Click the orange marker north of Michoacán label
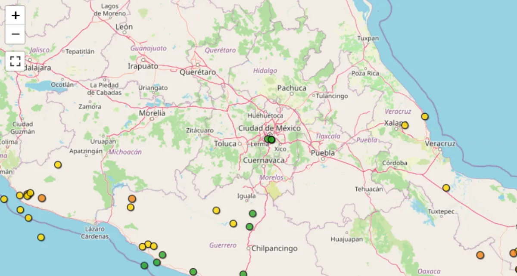Image resolution: width=517 pixels, height=276 pixels. point(132,198)
